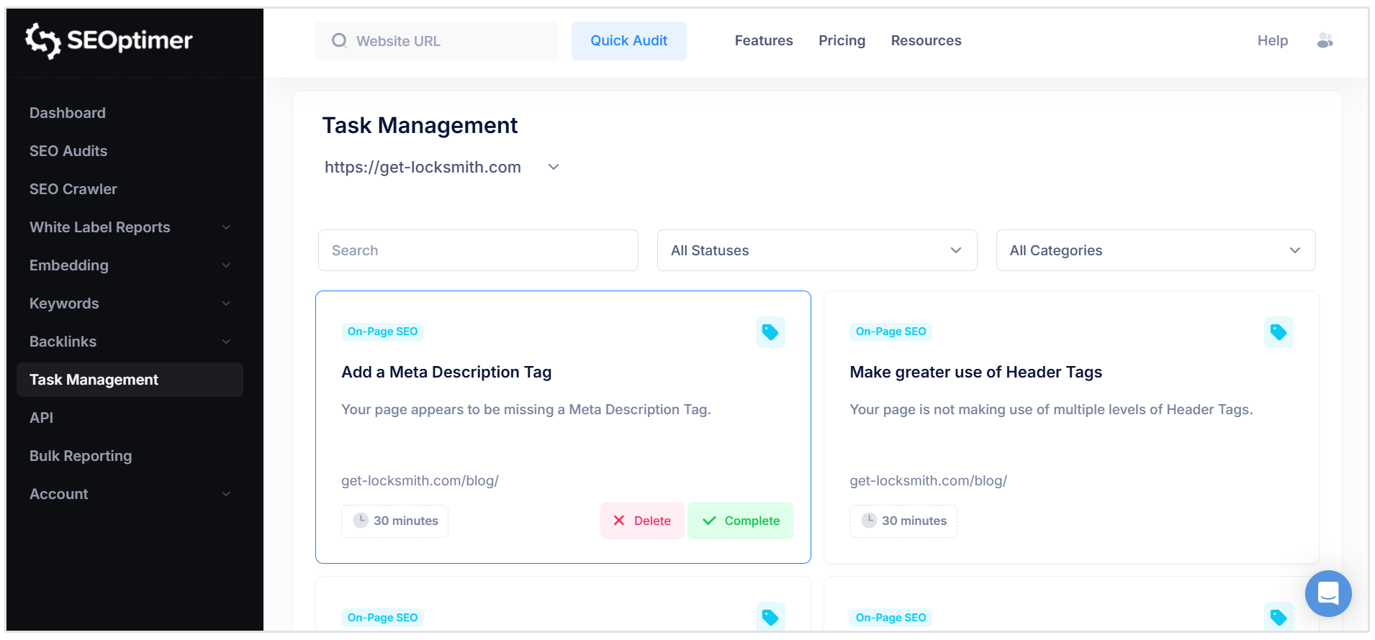Click the 30 minutes badge on Meta Description card

tap(395, 521)
